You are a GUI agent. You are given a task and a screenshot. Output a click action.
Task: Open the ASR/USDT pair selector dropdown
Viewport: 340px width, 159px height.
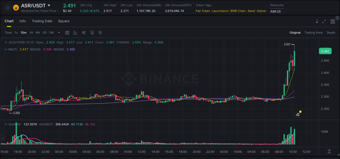[x=49, y=5]
